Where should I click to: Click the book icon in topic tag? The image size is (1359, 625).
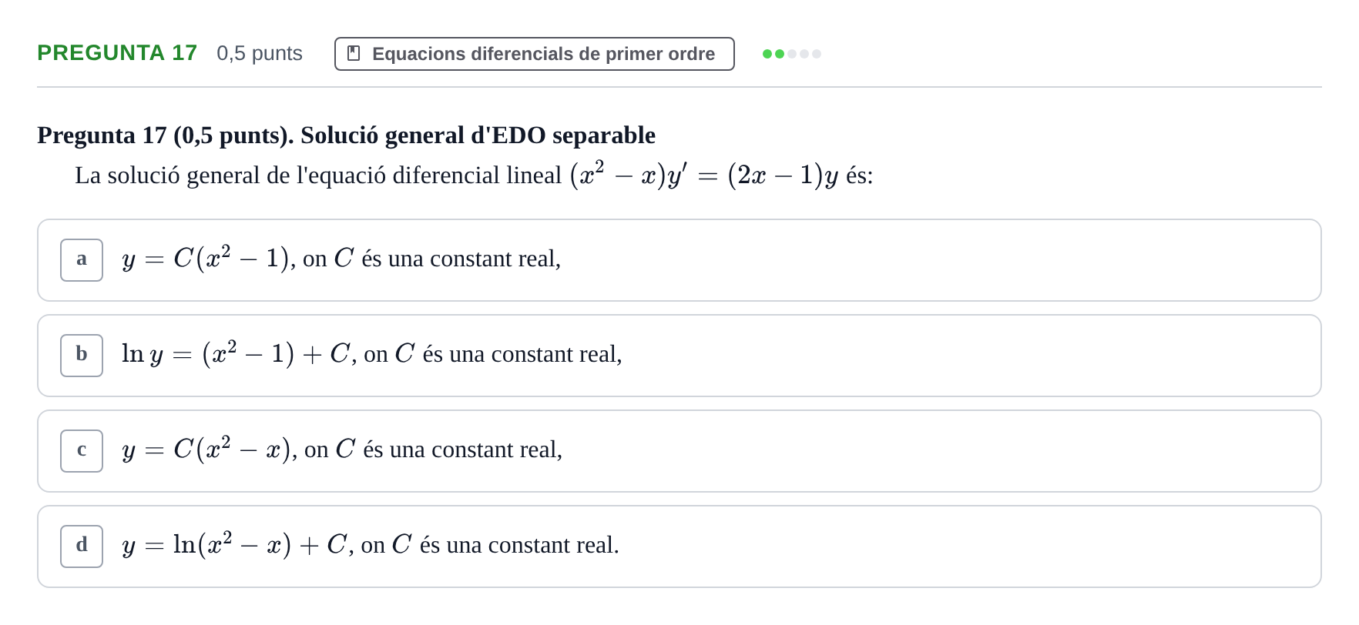pos(354,54)
